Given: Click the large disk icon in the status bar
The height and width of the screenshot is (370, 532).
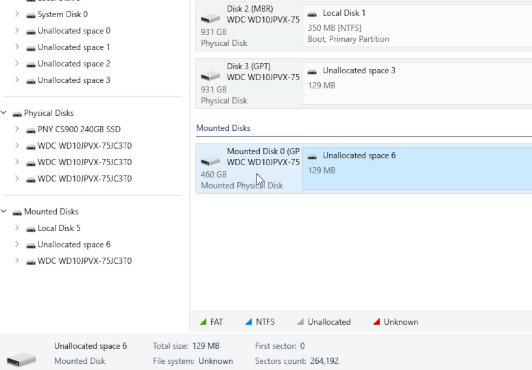Looking at the screenshot, I should (21, 359).
